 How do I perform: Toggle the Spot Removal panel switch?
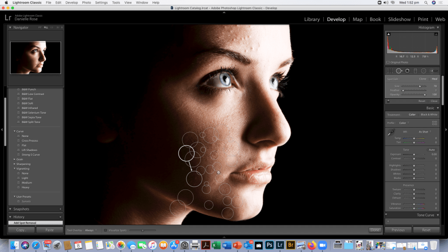pos(388,101)
